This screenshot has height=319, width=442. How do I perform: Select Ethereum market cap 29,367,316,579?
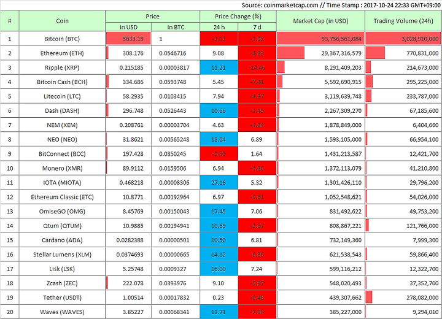coord(320,53)
